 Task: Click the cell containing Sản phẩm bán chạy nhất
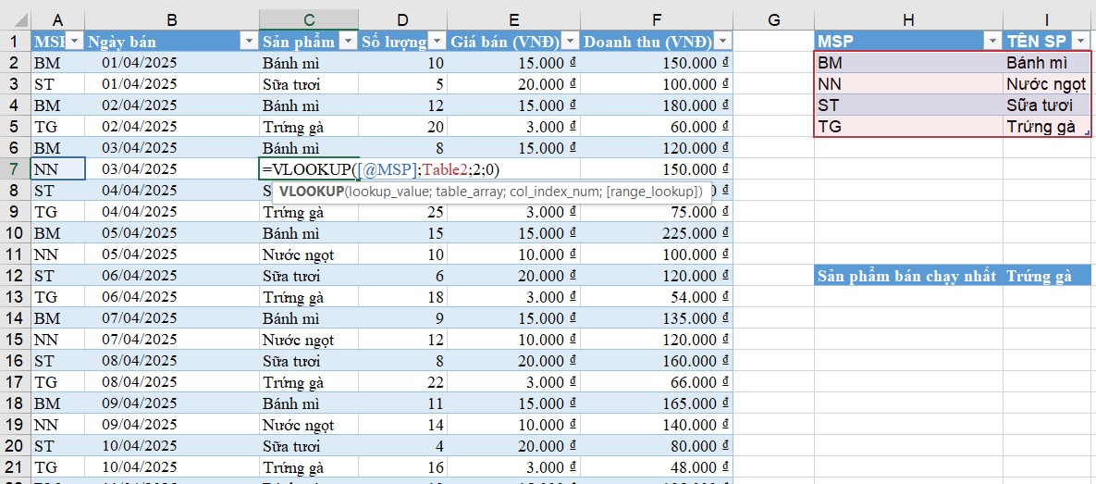click(907, 276)
